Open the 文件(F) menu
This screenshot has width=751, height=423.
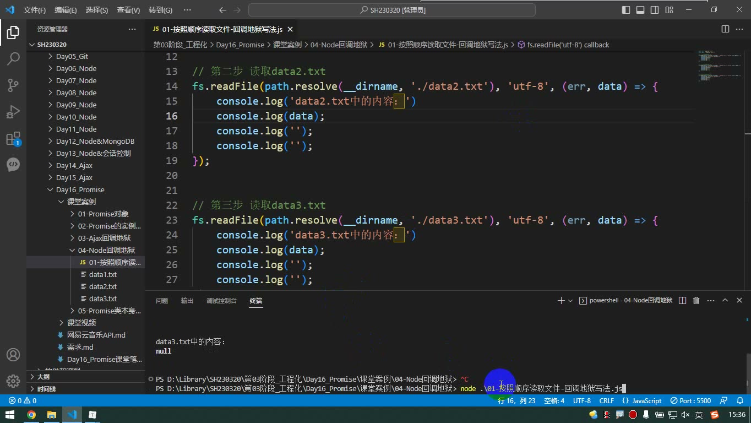[x=35, y=10]
